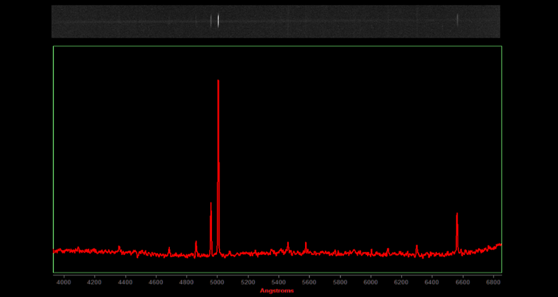Click the 6600 tick label on the axis
The height and width of the screenshot is (297, 558).
(463, 282)
